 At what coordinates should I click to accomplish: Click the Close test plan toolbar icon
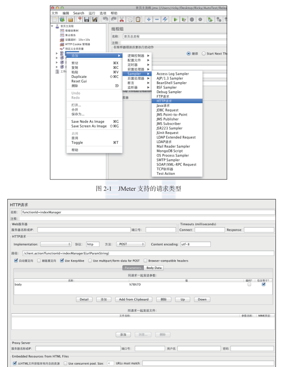(x=79, y=19)
